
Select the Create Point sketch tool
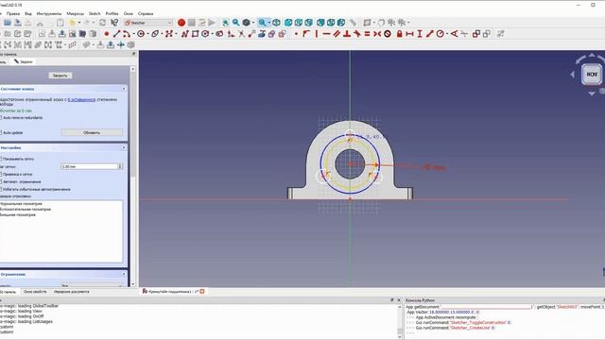107,34
